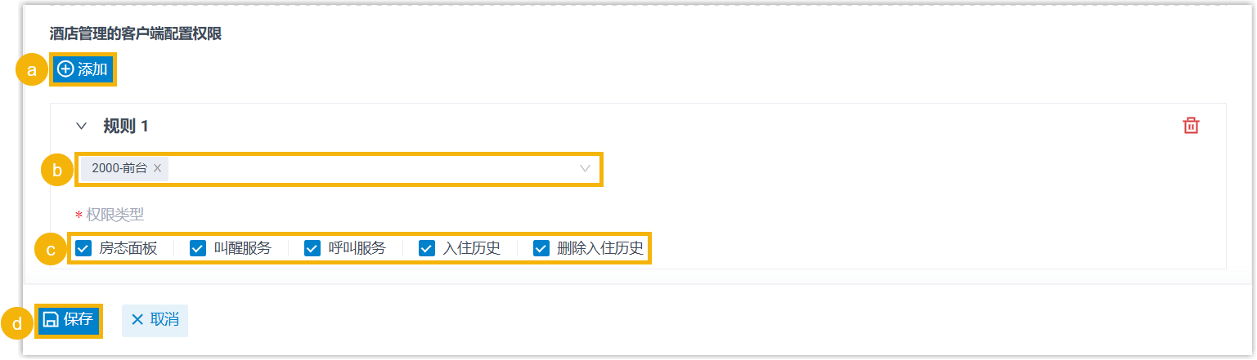Select the 2000-前台 tag label
Image resolution: width=1257 pixels, height=360 pixels.
(x=119, y=168)
